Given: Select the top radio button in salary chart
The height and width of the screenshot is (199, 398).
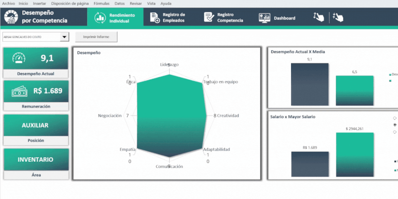Looking at the screenshot, I should 395,118.
